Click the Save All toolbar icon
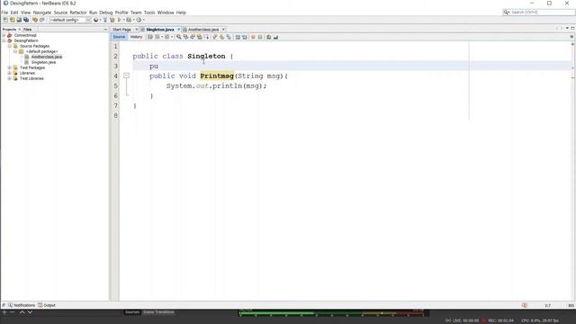 (26, 20)
